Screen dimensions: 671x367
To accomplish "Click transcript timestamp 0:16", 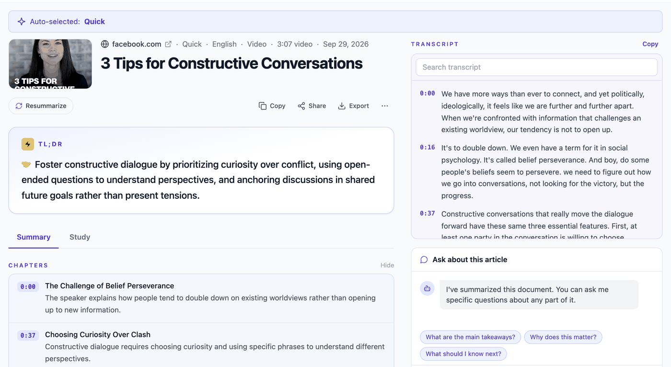I will coord(427,148).
